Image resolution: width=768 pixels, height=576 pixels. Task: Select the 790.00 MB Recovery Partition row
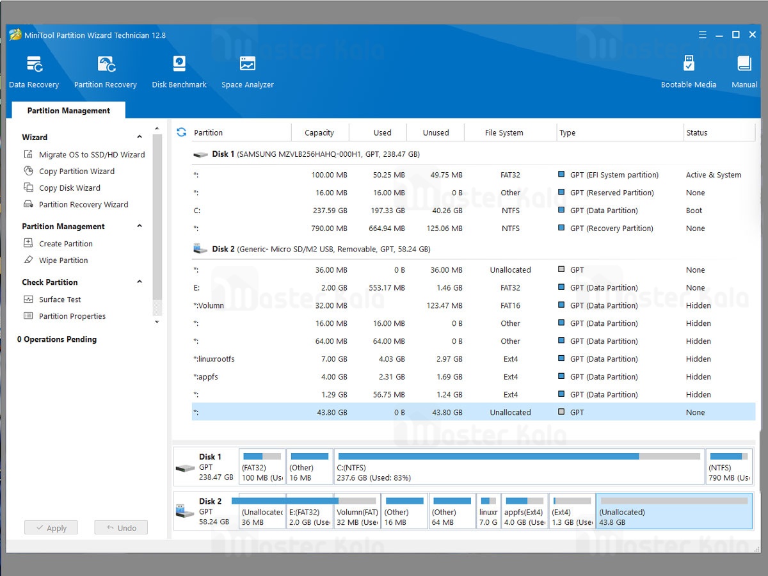click(x=474, y=228)
